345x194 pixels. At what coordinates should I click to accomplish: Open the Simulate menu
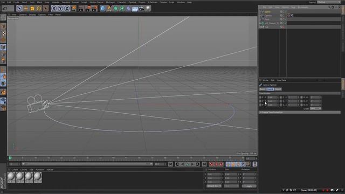[66, 2]
